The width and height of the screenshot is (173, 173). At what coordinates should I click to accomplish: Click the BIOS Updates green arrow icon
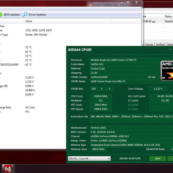tap(1, 15)
